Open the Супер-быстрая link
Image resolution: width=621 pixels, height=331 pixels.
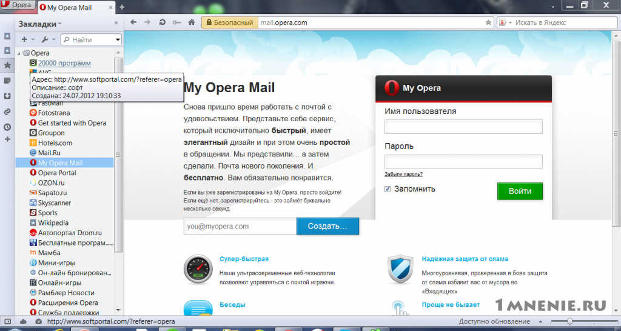244,259
